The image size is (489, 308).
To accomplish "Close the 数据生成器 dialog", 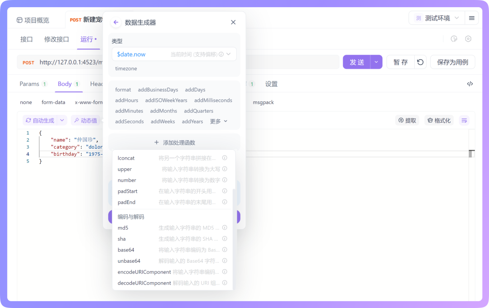I will [233, 22].
